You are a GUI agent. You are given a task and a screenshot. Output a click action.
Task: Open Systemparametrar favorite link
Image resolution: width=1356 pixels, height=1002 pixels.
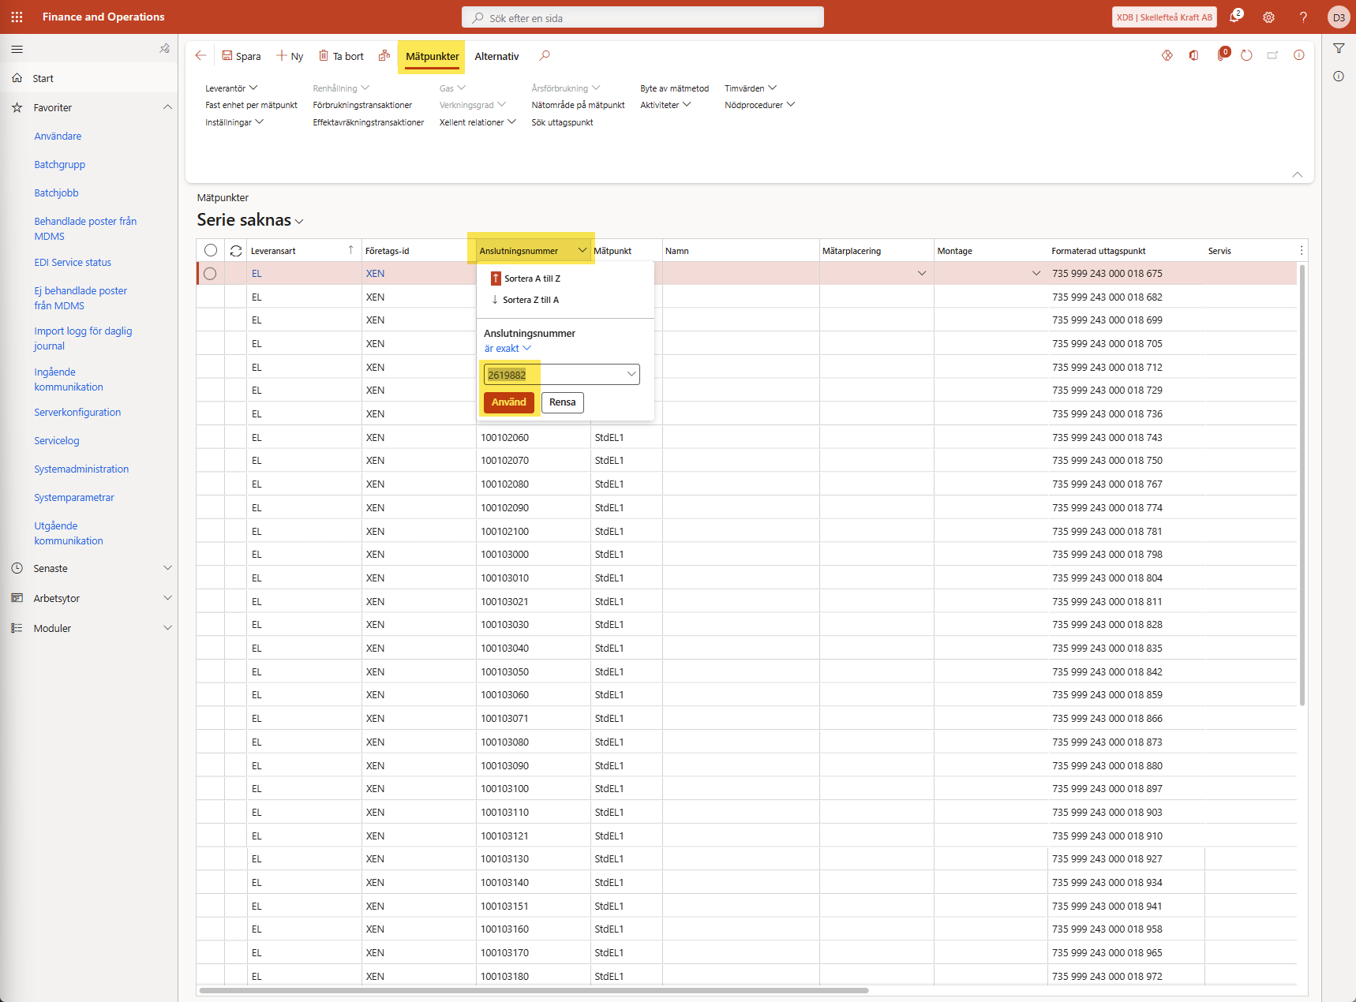(74, 498)
